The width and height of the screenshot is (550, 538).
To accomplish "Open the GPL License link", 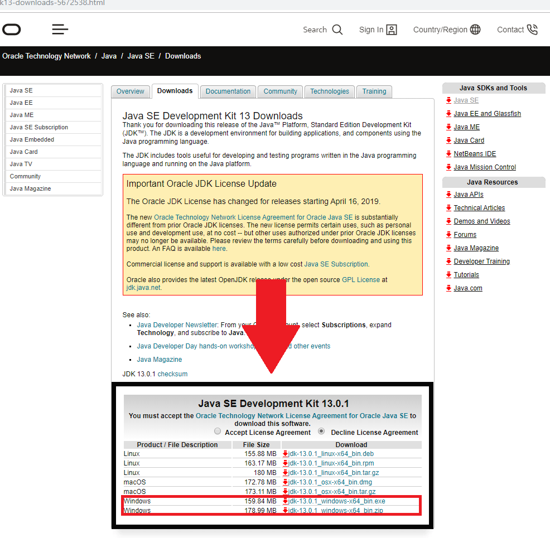I will [x=361, y=280].
